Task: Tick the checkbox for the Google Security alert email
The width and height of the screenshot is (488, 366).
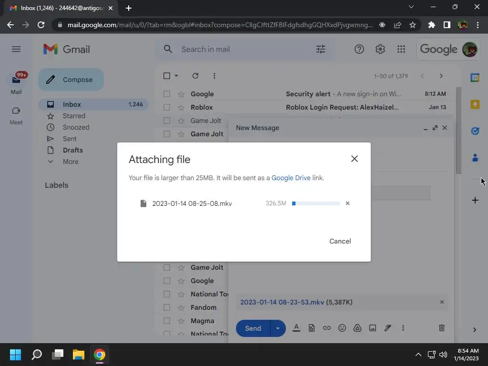Action: click(167, 94)
